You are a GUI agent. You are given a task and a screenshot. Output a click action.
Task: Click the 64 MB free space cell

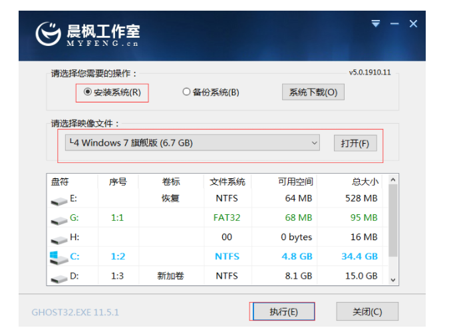coord(299,198)
